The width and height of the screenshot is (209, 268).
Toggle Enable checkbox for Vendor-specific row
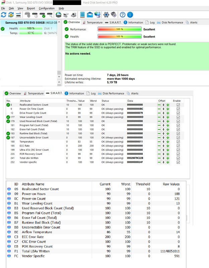(178, 162)
